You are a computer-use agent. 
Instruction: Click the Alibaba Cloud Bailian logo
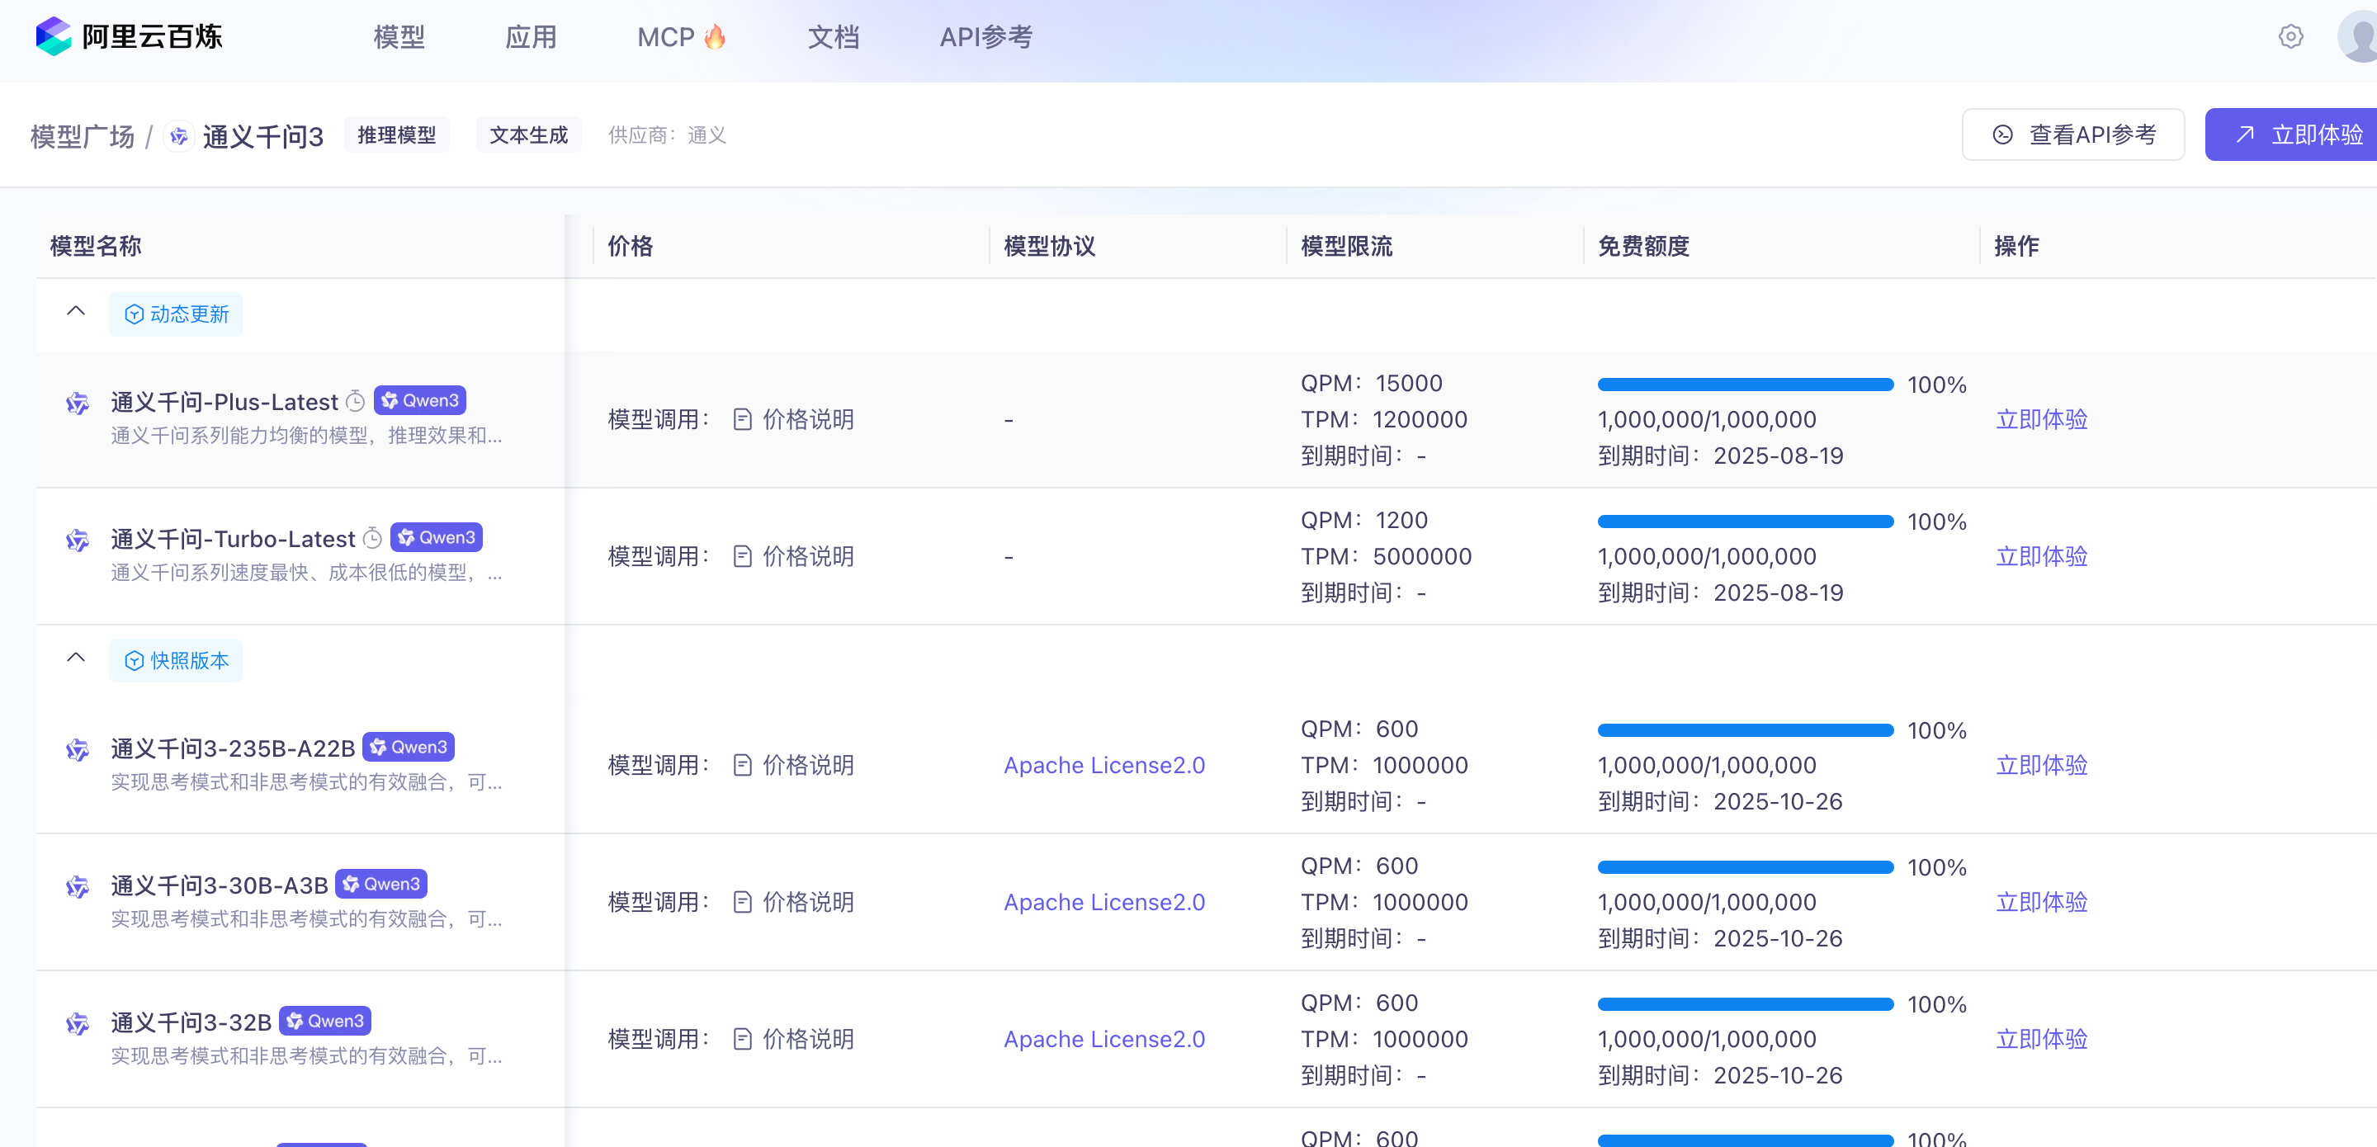pos(130,37)
